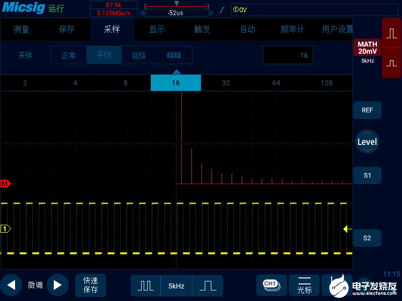The image size is (402, 301).
Task: Tap the large pulse icon in red panel
Action: tap(392, 33)
